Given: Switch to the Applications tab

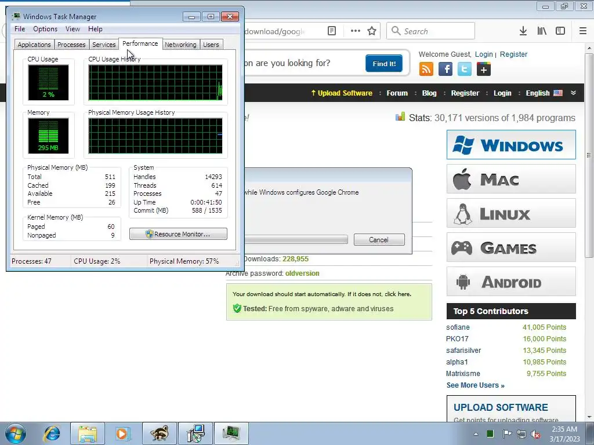Looking at the screenshot, I should point(34,45).
